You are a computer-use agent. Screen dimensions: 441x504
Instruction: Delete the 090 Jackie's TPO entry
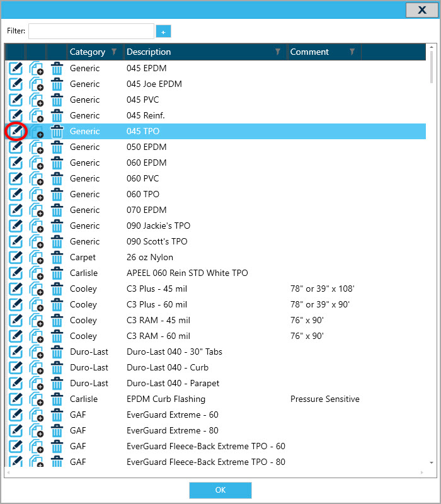pyautogui.click(x=57, y=226)
